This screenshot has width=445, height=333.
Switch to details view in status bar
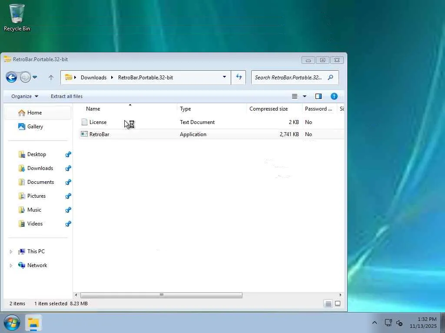328,304
